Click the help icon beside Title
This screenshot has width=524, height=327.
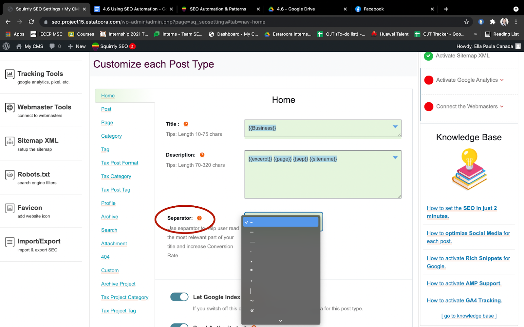click(186, 124)
